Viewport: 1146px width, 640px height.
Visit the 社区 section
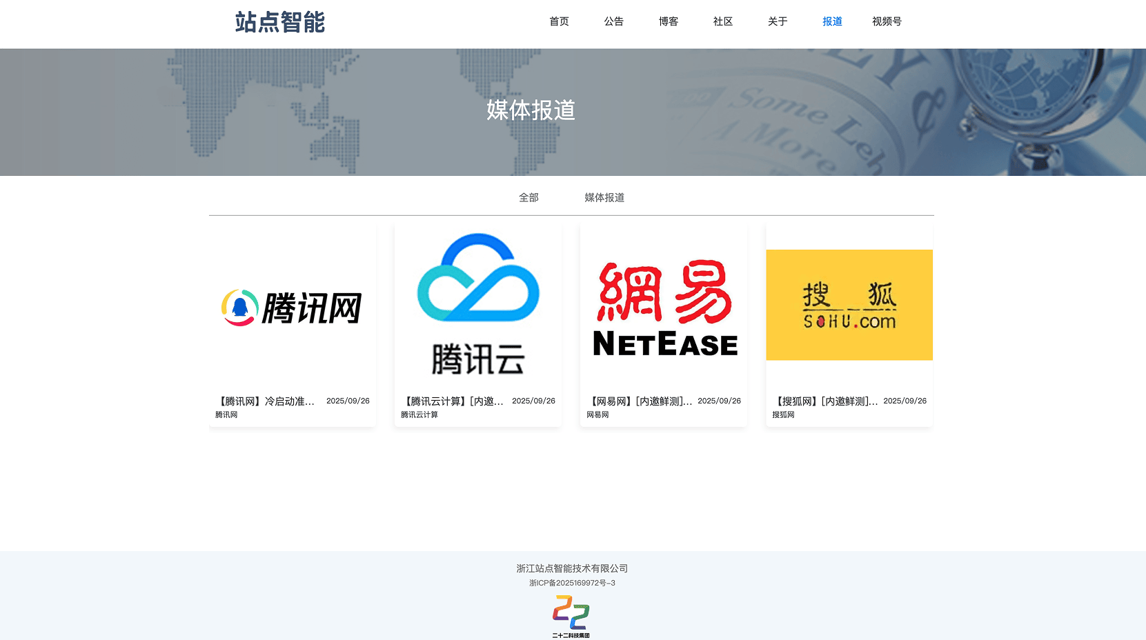point(722,21)
